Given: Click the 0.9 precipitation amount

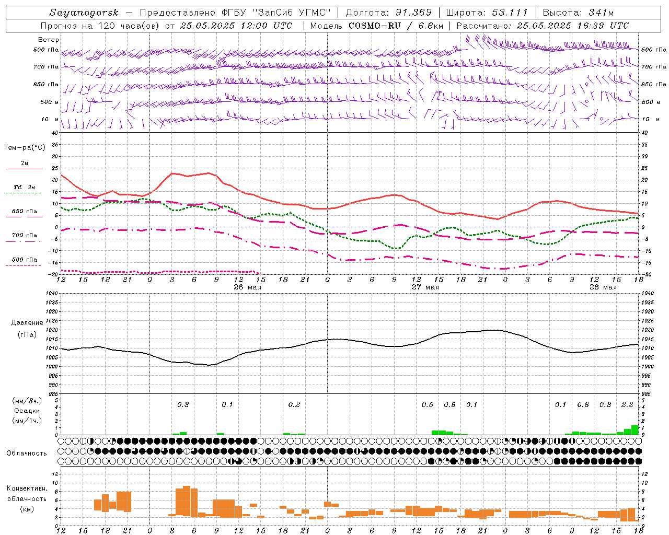Looking at the screenshot, I should [449, 405].
